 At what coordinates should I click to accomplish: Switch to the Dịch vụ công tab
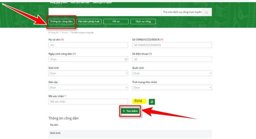tap(143, 21)
